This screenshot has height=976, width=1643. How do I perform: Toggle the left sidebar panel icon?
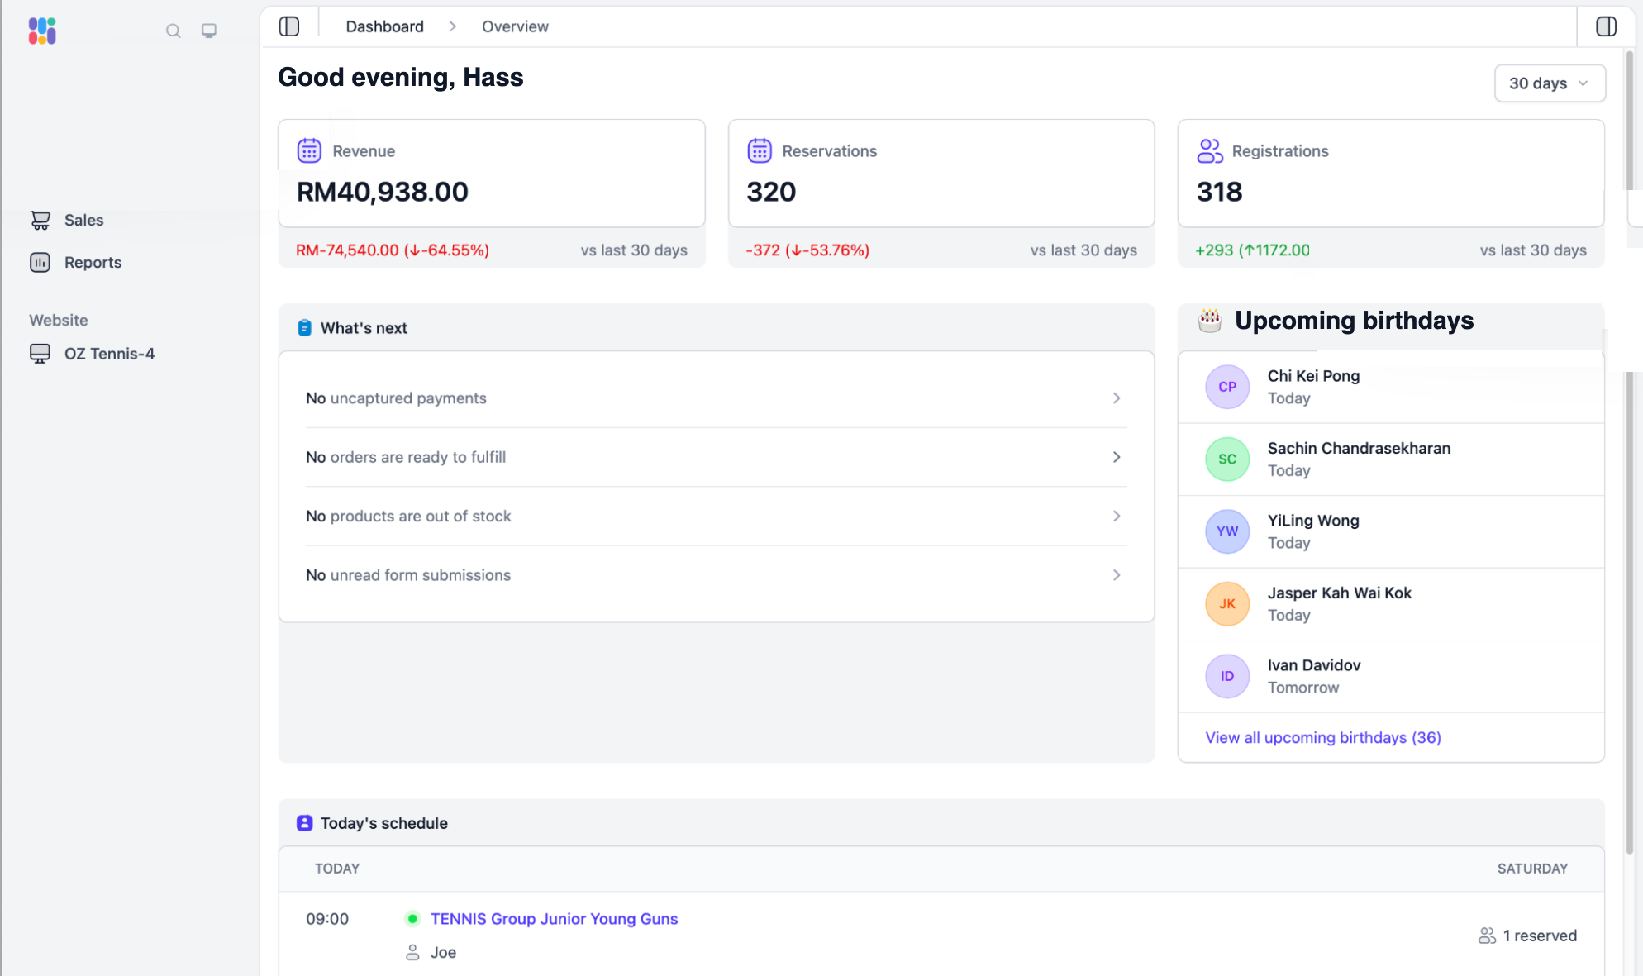289,26
